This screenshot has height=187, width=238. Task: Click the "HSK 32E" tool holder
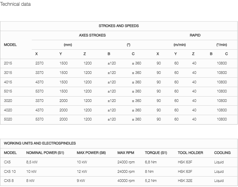pyautogui.click(x=185, y=181)
